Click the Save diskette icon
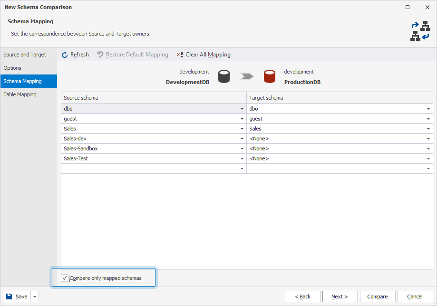437x306 pixels. pyautogui.click(x=10, y=296)
